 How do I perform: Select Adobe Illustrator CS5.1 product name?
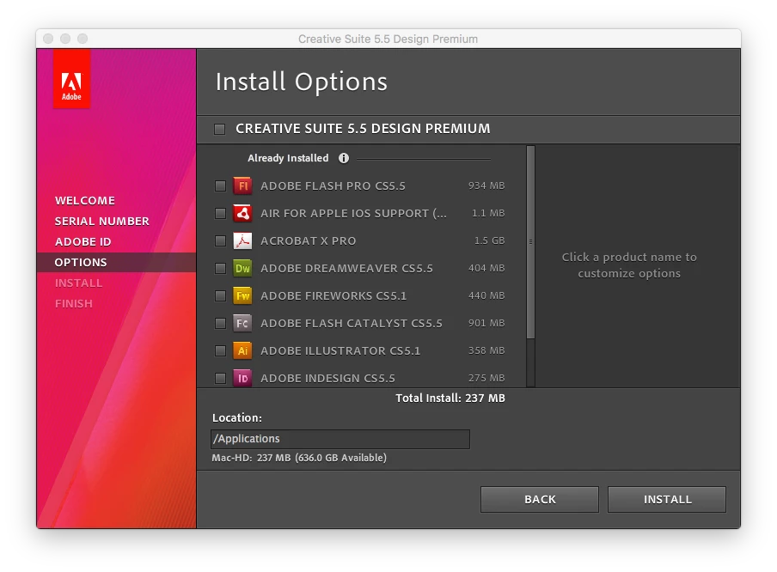(x=340, y=350)
